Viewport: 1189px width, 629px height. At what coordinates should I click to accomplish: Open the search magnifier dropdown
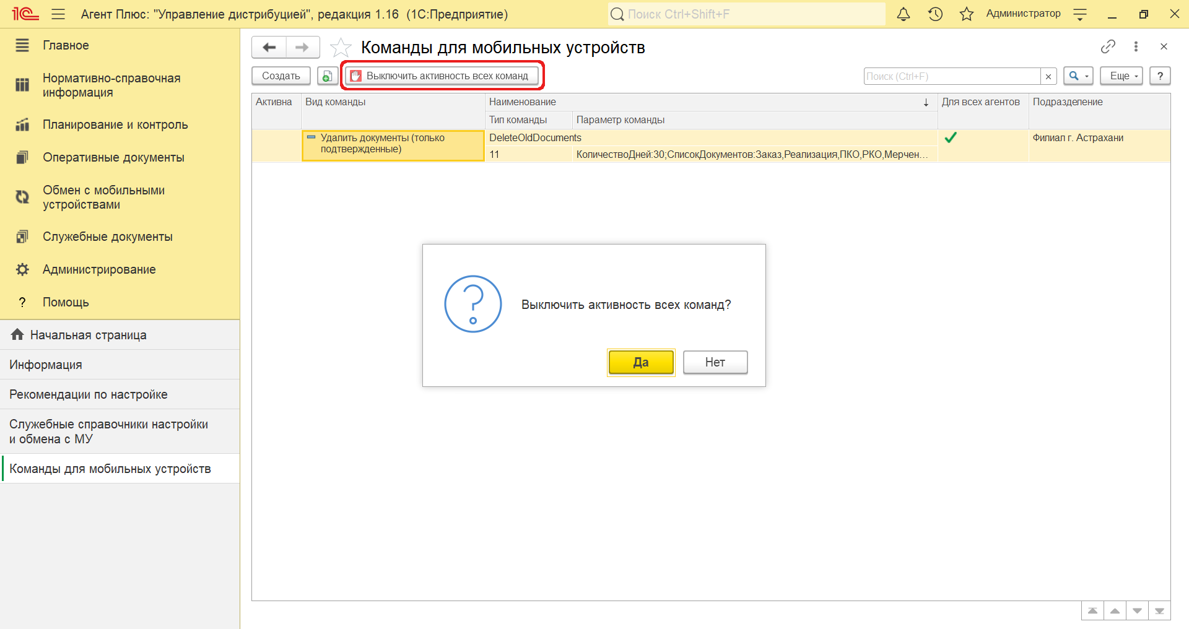(1078, 76)
